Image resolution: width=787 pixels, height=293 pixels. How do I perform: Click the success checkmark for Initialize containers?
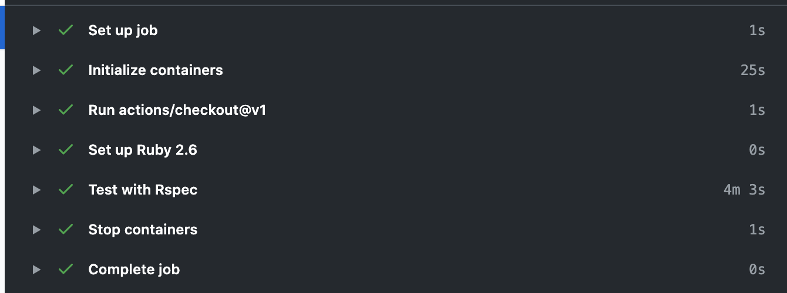[66, 70]
